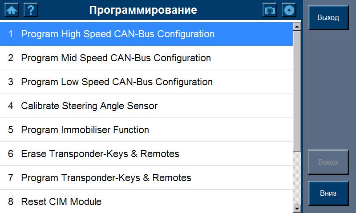Open help with the question mark icon

(x=31, y=10)
